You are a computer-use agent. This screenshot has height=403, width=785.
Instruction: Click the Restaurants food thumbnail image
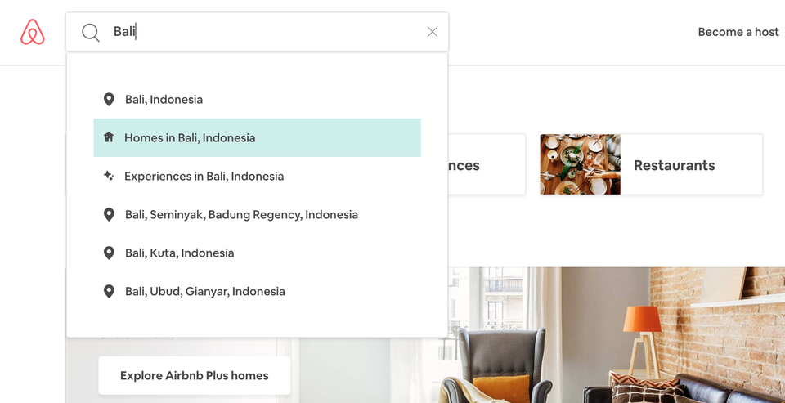click(581, 164)
